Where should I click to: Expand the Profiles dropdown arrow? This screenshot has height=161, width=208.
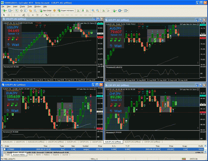coord(12,11)
